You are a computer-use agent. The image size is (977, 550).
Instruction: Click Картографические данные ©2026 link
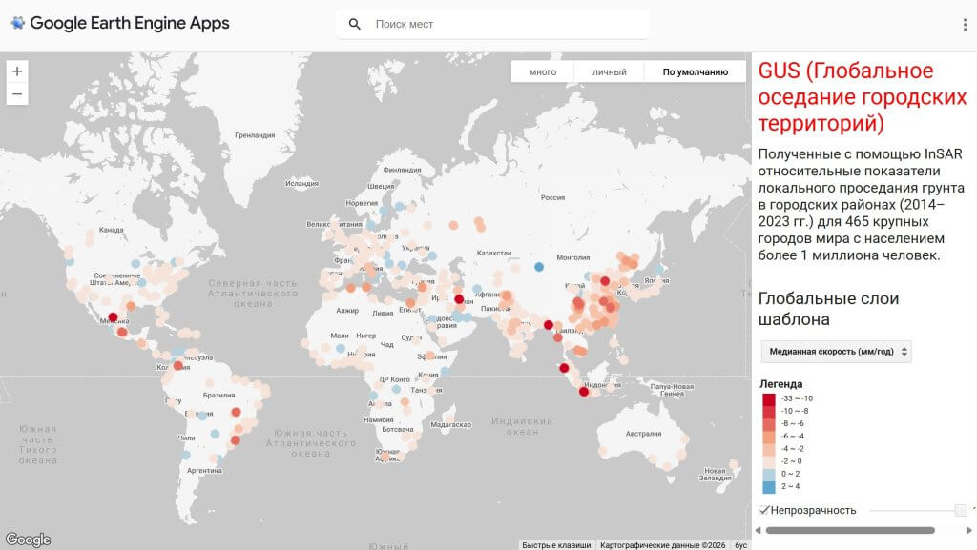663,545
